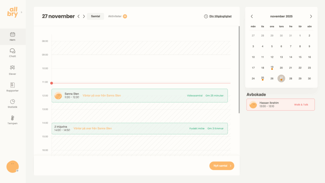The width and height of the screenshot is (325, 183).
Task: Expand the sidebar with the arrow beside logo
Action: [x=22, y=12]
